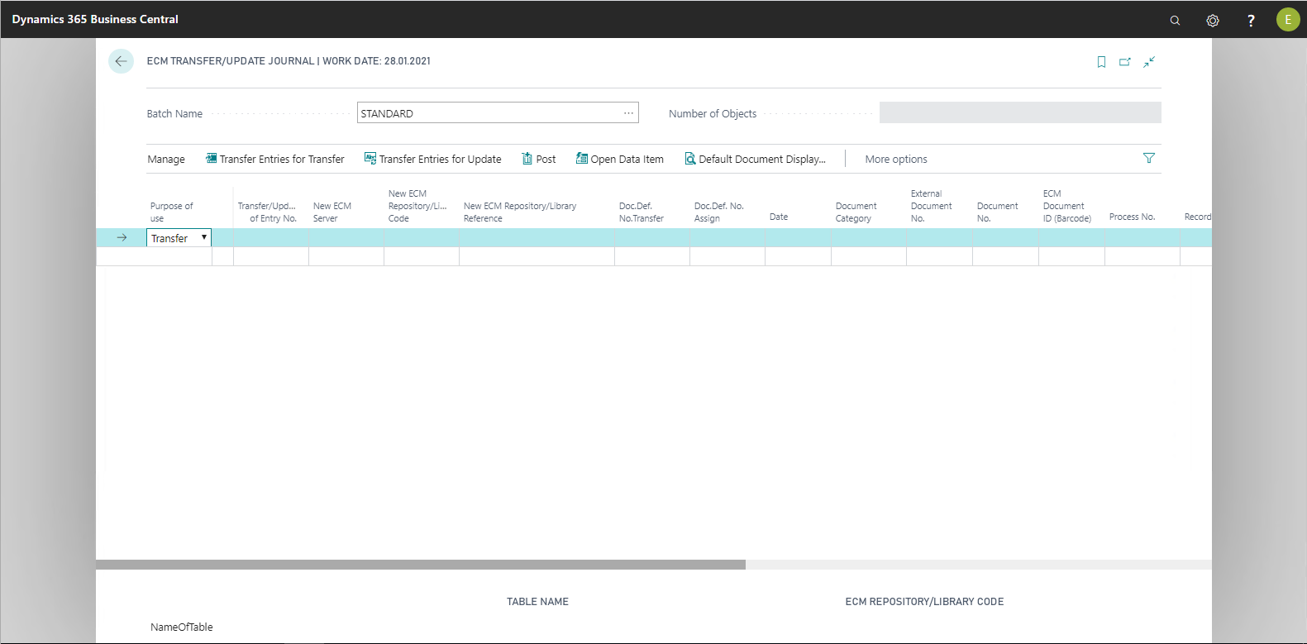Bookmark this page with bookmark icon

(x=1101, y=62)
